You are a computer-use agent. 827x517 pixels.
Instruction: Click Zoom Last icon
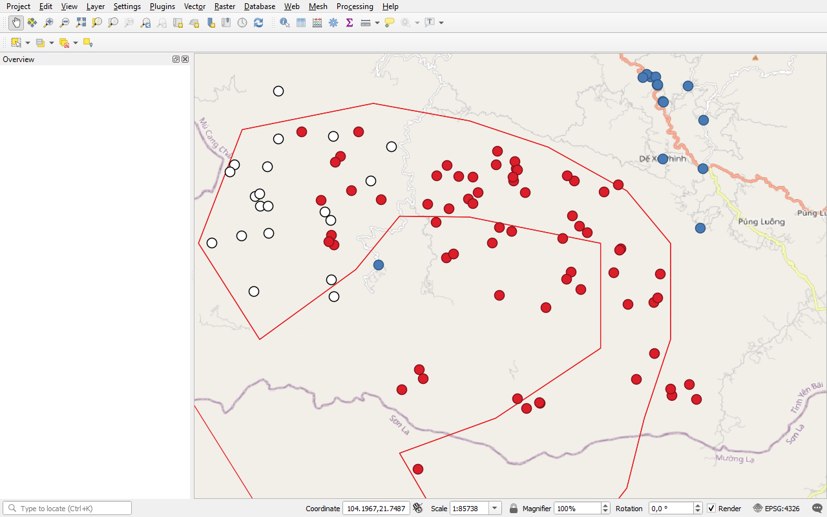click(145, 23)
